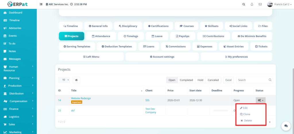Open Dashboard from the sidebar
Viewport: 294px width, 134px height.
[x=15, y=13]
